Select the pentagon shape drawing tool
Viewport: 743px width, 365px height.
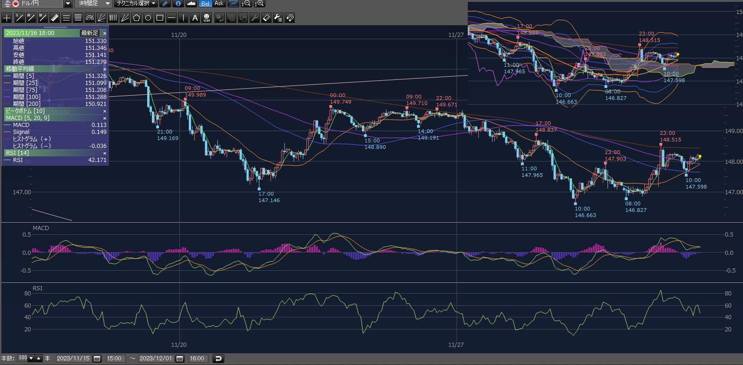click(136, 18)
